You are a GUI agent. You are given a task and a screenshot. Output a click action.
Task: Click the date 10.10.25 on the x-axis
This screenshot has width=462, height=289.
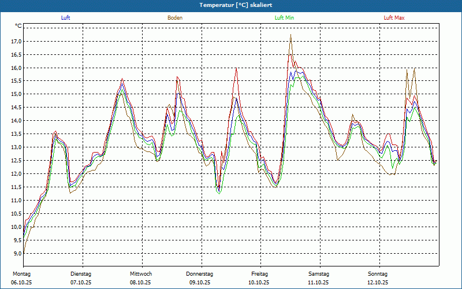[259, 283]
